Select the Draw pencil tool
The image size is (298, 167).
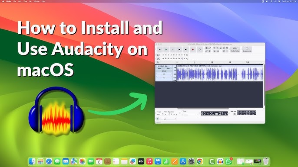click(x=206, y=51)
